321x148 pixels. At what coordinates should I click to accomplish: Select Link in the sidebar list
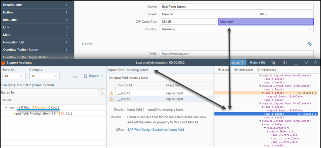(35, 27)
